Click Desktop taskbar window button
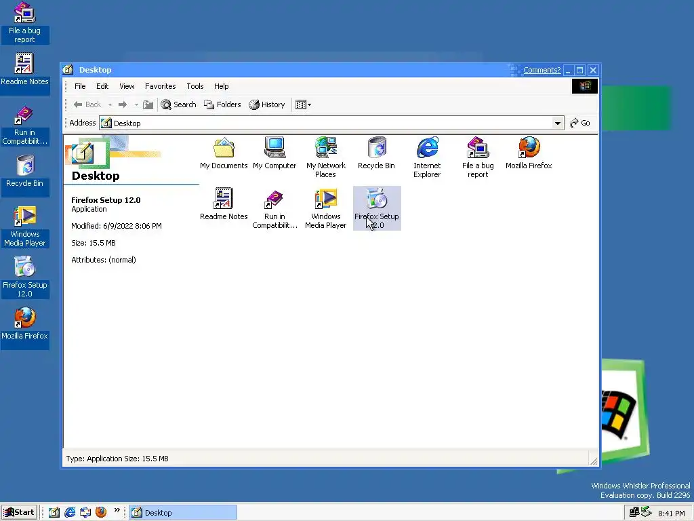The height and width of the screenshot is (521, 694). coord(183,513)
